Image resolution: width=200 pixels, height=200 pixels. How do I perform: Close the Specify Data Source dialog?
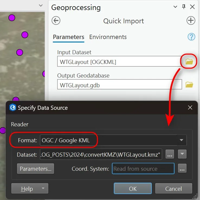point(190,108)
